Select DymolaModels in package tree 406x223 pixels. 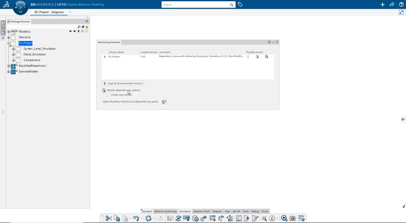[x=28, y=71]
